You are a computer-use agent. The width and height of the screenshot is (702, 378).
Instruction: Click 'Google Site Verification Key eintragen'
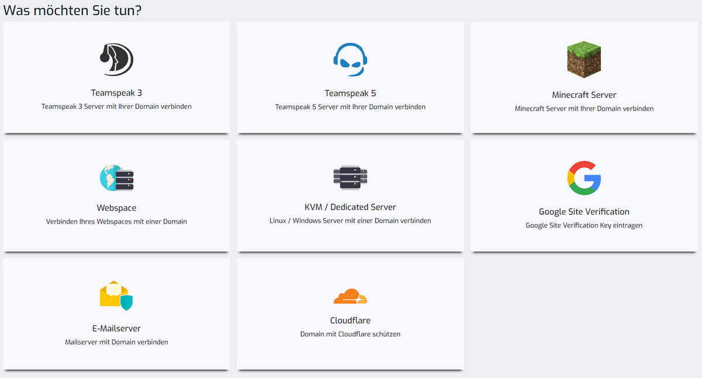click(584, 225)
